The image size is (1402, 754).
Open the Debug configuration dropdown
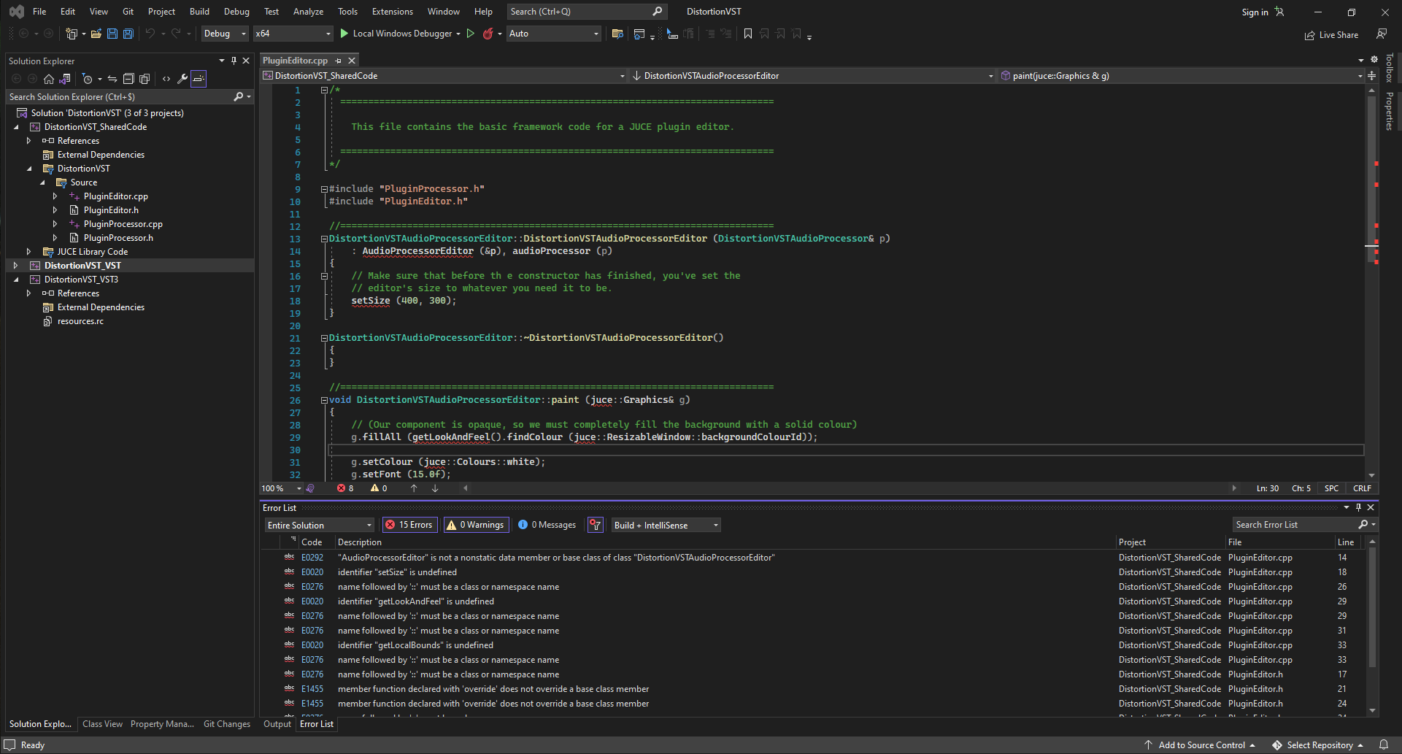(x=225, y=34)
